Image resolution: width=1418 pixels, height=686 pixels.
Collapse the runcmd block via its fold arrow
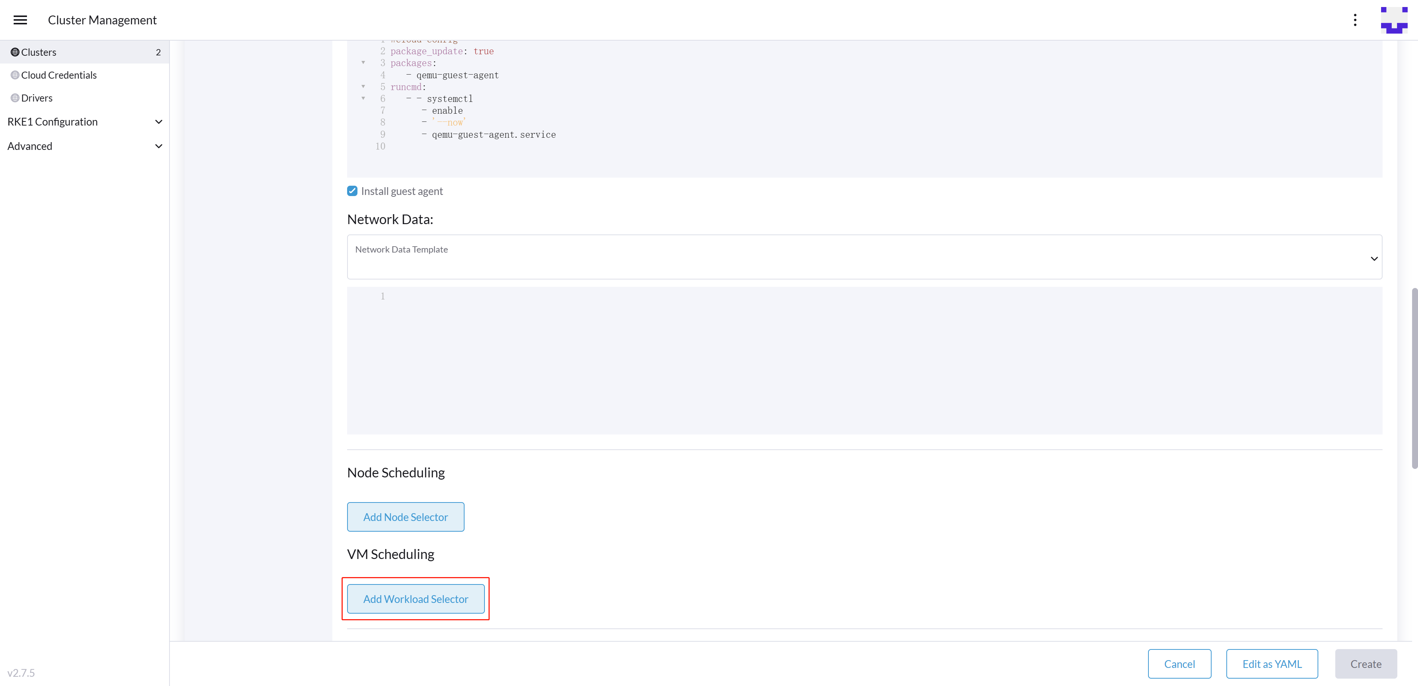[x=363, y=86]
